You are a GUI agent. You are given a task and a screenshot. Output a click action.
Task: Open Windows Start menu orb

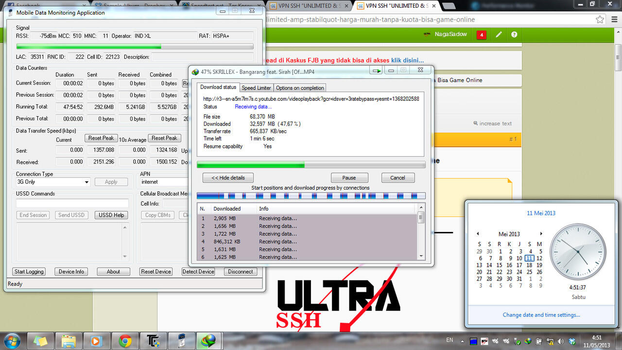coord(12,341)
